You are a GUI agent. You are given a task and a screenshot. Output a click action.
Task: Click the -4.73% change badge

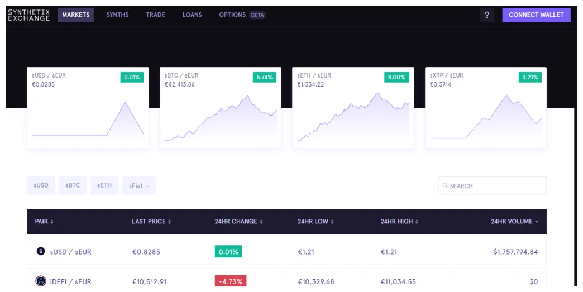(x=231, y=281)
